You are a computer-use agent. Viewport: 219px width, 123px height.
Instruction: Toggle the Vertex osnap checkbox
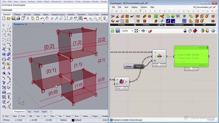(x=81, y=116)
